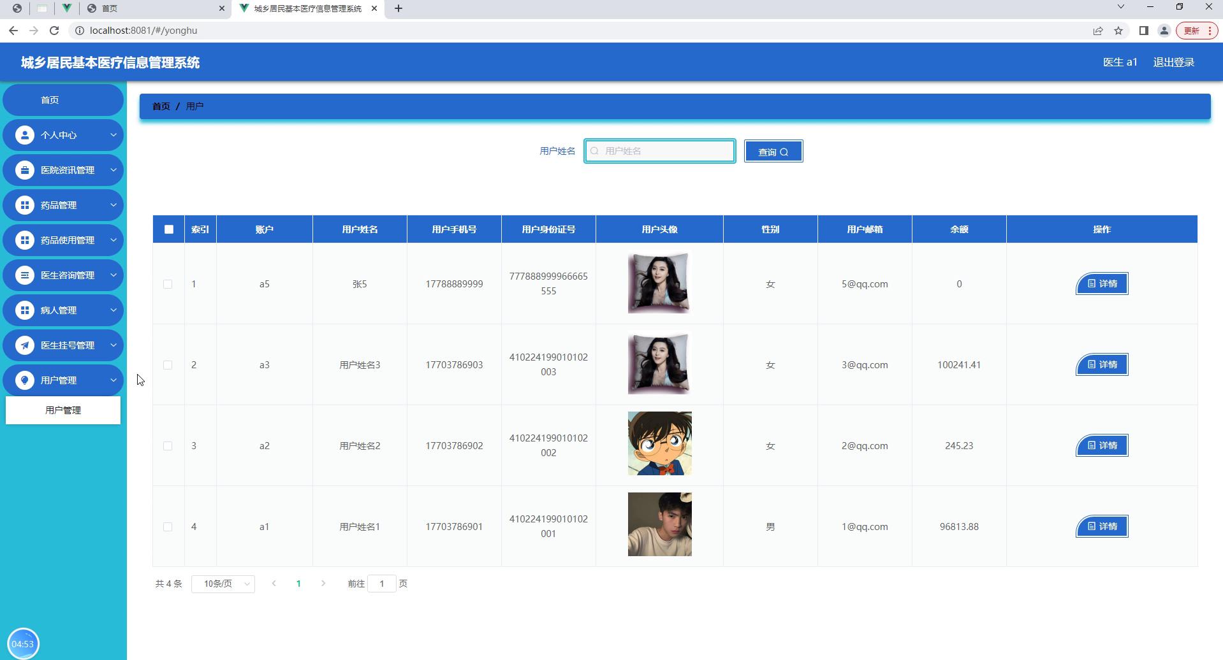Click 用户 in the breadcrumb
The height and width of the screenshot is (660, 1223).
tap(194, 106)
